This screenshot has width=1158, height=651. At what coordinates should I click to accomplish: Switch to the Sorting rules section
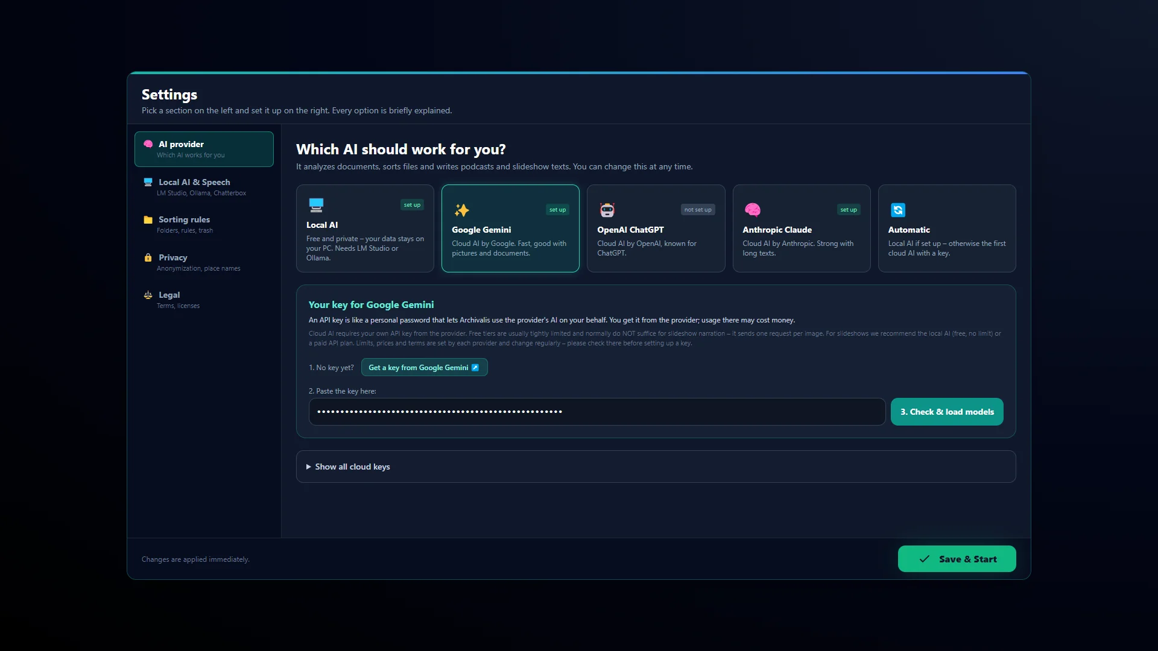[204, 224]
